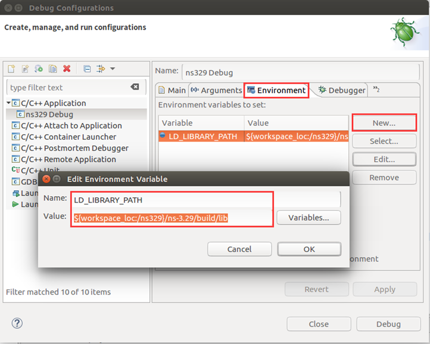The image size is (430, 344).
Task: Click the C/C++ Container Launcher icon
Action: [x=15, y=137]
